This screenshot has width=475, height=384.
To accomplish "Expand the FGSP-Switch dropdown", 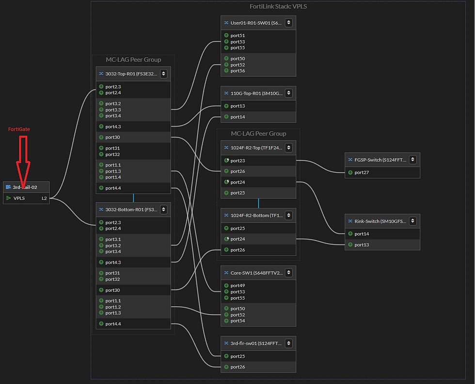I will point(412,160).
